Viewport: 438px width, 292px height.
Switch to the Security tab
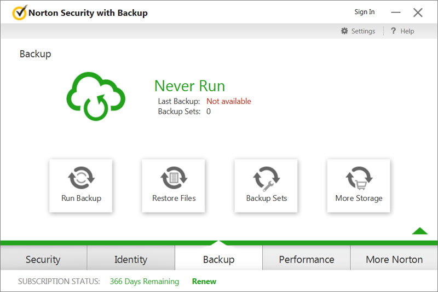pyautogui.click(x=44, y=258)
